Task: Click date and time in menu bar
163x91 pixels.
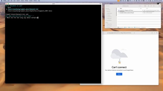Action: click(x=158, y=1)
